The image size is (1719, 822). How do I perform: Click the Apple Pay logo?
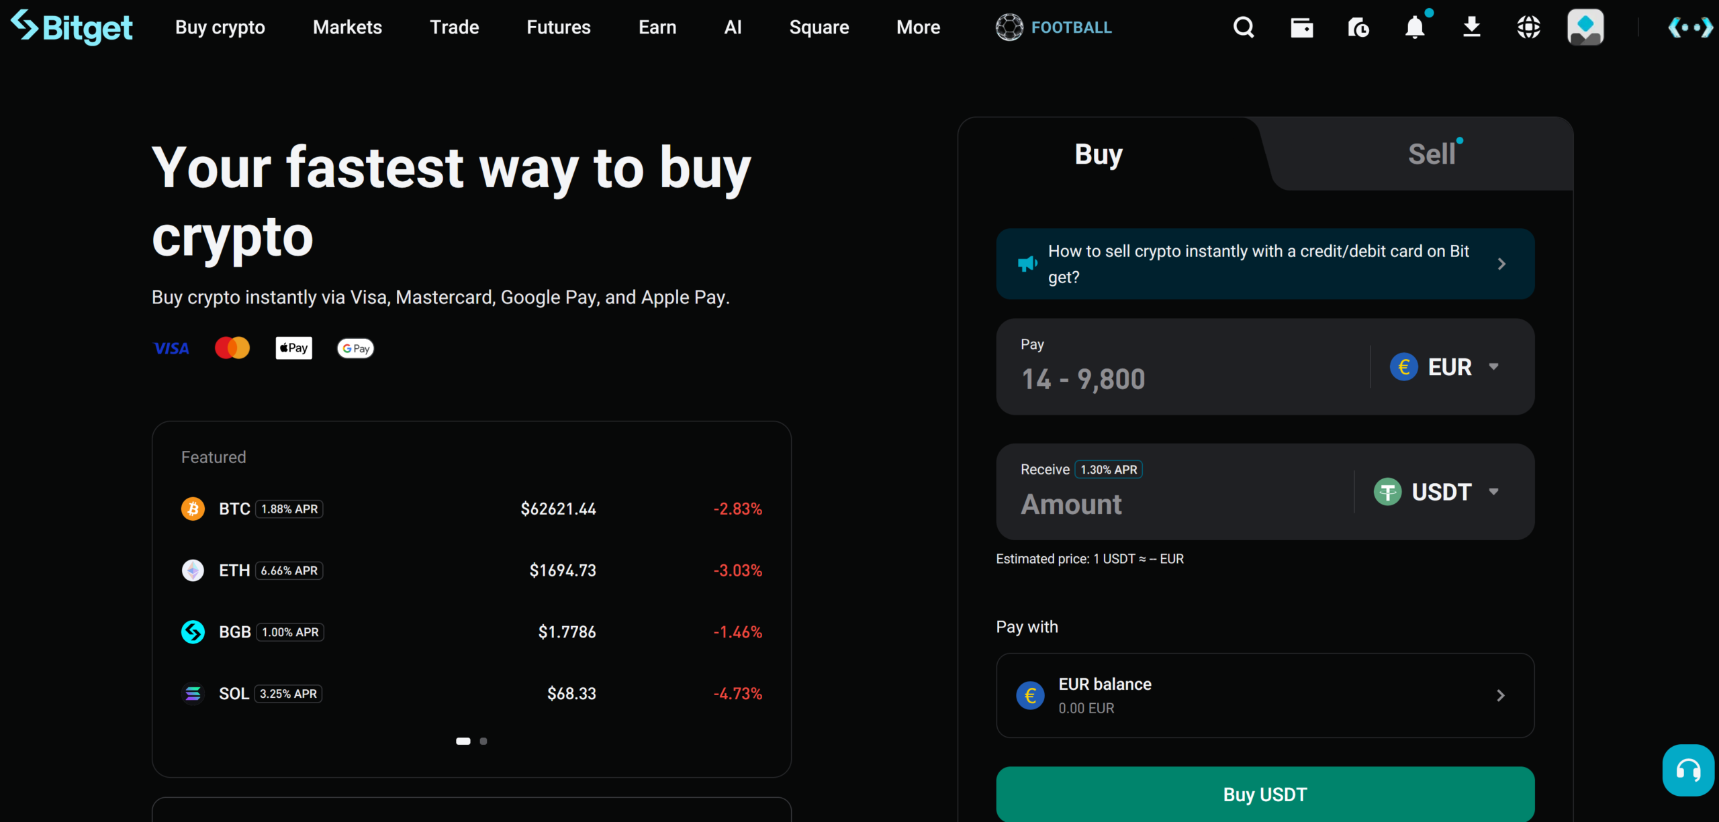pos(294,348)
